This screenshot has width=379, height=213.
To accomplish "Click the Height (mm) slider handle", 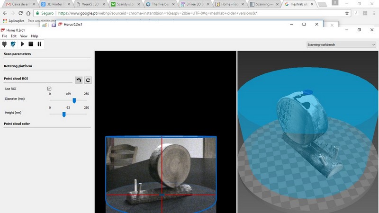I will (x=64, y=114).
